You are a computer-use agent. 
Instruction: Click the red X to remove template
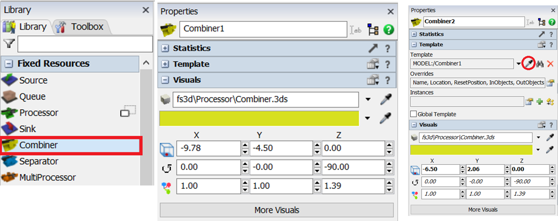tap(550, 64)
